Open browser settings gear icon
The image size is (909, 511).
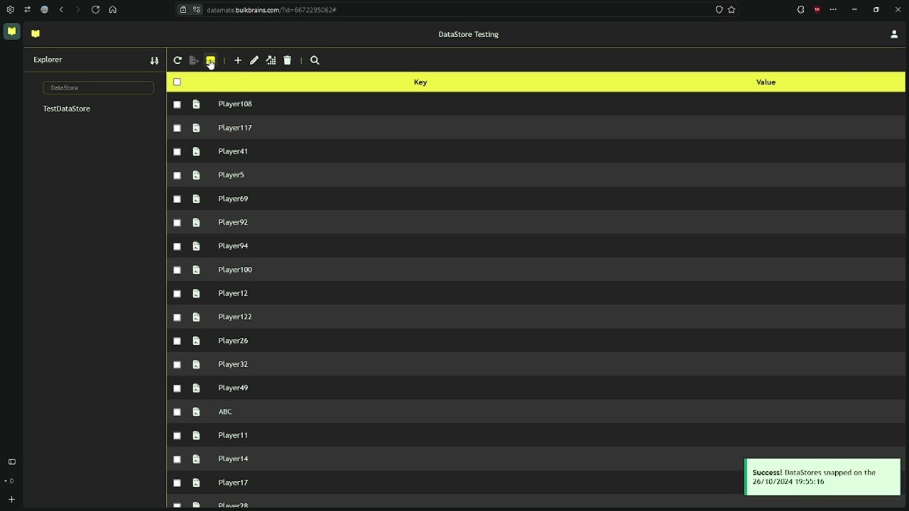(x=10, y=10)
